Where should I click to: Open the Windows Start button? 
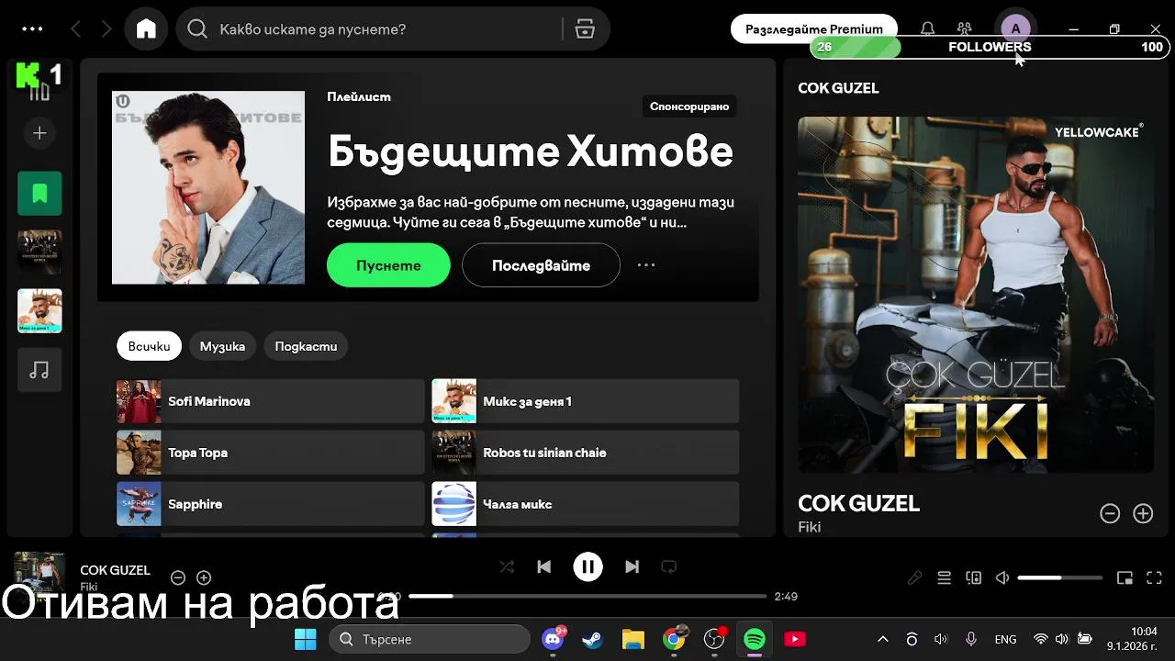pyautogui.click(x=305, y=639)
